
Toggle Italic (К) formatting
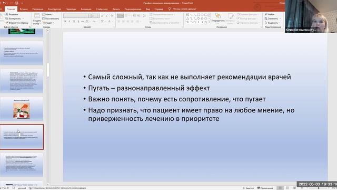click(70, 22)
